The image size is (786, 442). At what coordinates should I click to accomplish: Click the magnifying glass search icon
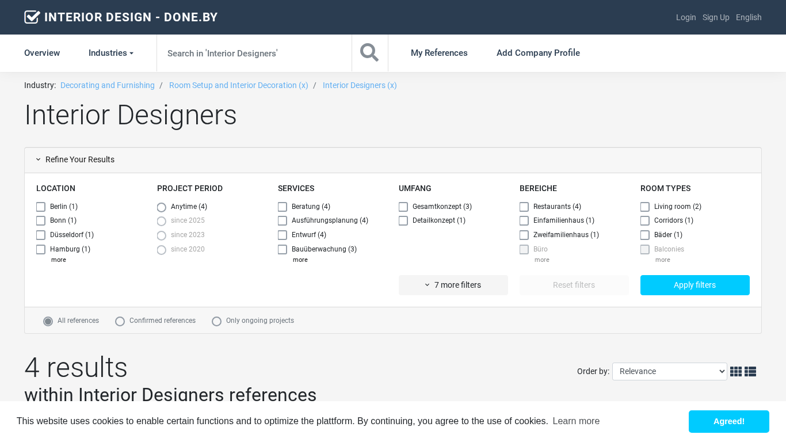(369, 53)
